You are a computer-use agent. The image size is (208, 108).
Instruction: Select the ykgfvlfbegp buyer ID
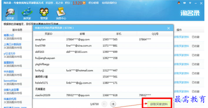point(42,64)
